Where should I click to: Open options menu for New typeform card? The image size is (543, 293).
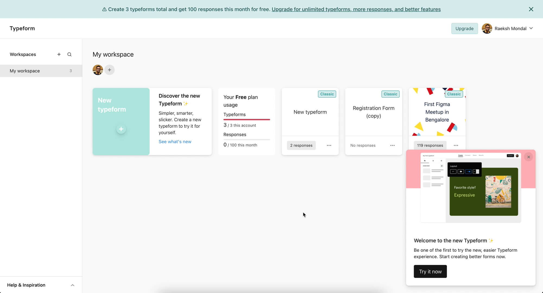(x=329, y=145)
